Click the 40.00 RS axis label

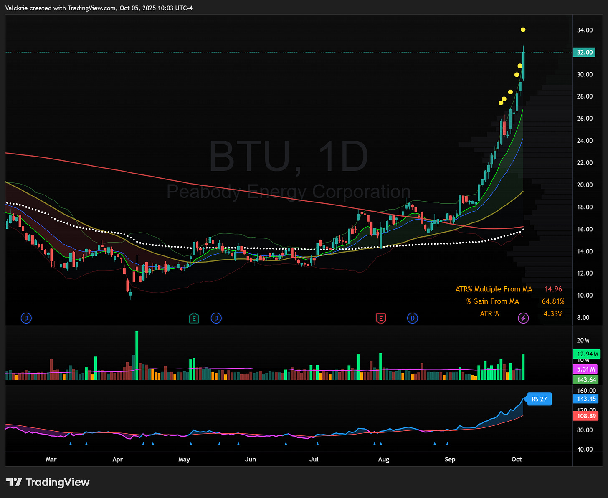coord(585,450)
